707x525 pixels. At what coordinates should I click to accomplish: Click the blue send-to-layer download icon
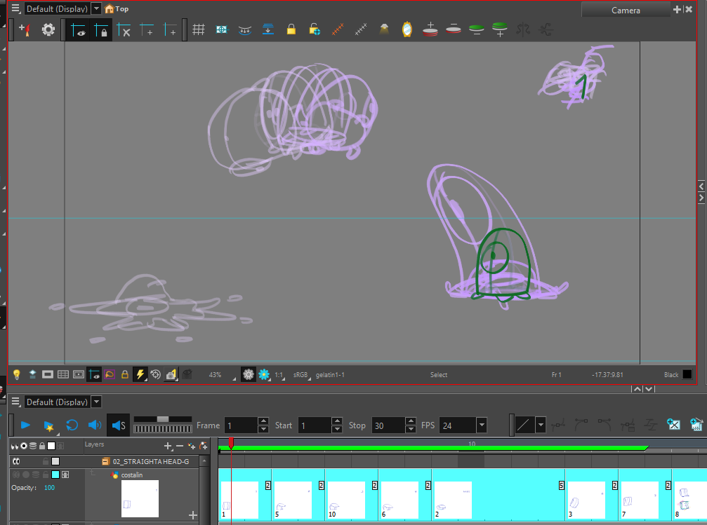(267, 29)
